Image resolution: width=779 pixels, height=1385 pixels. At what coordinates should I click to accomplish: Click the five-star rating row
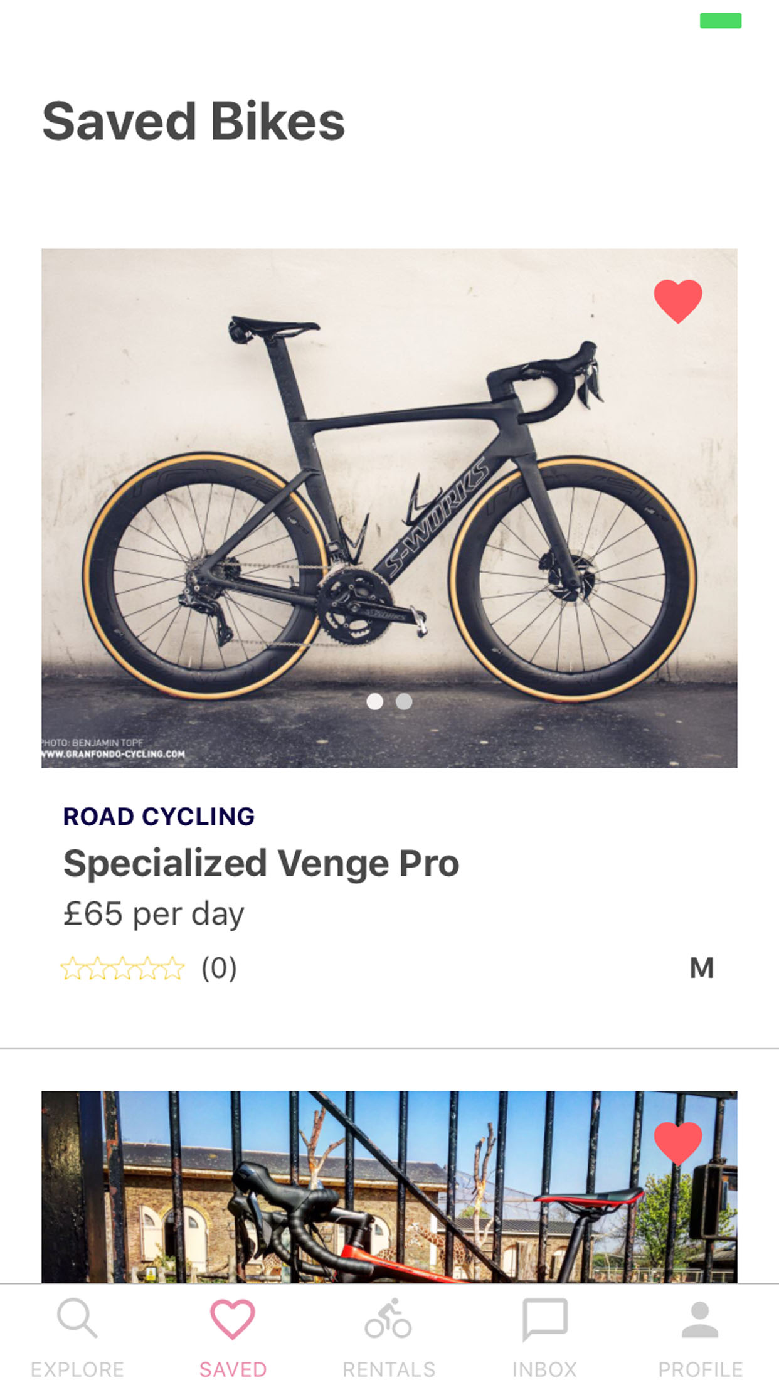tap(123, 968)
